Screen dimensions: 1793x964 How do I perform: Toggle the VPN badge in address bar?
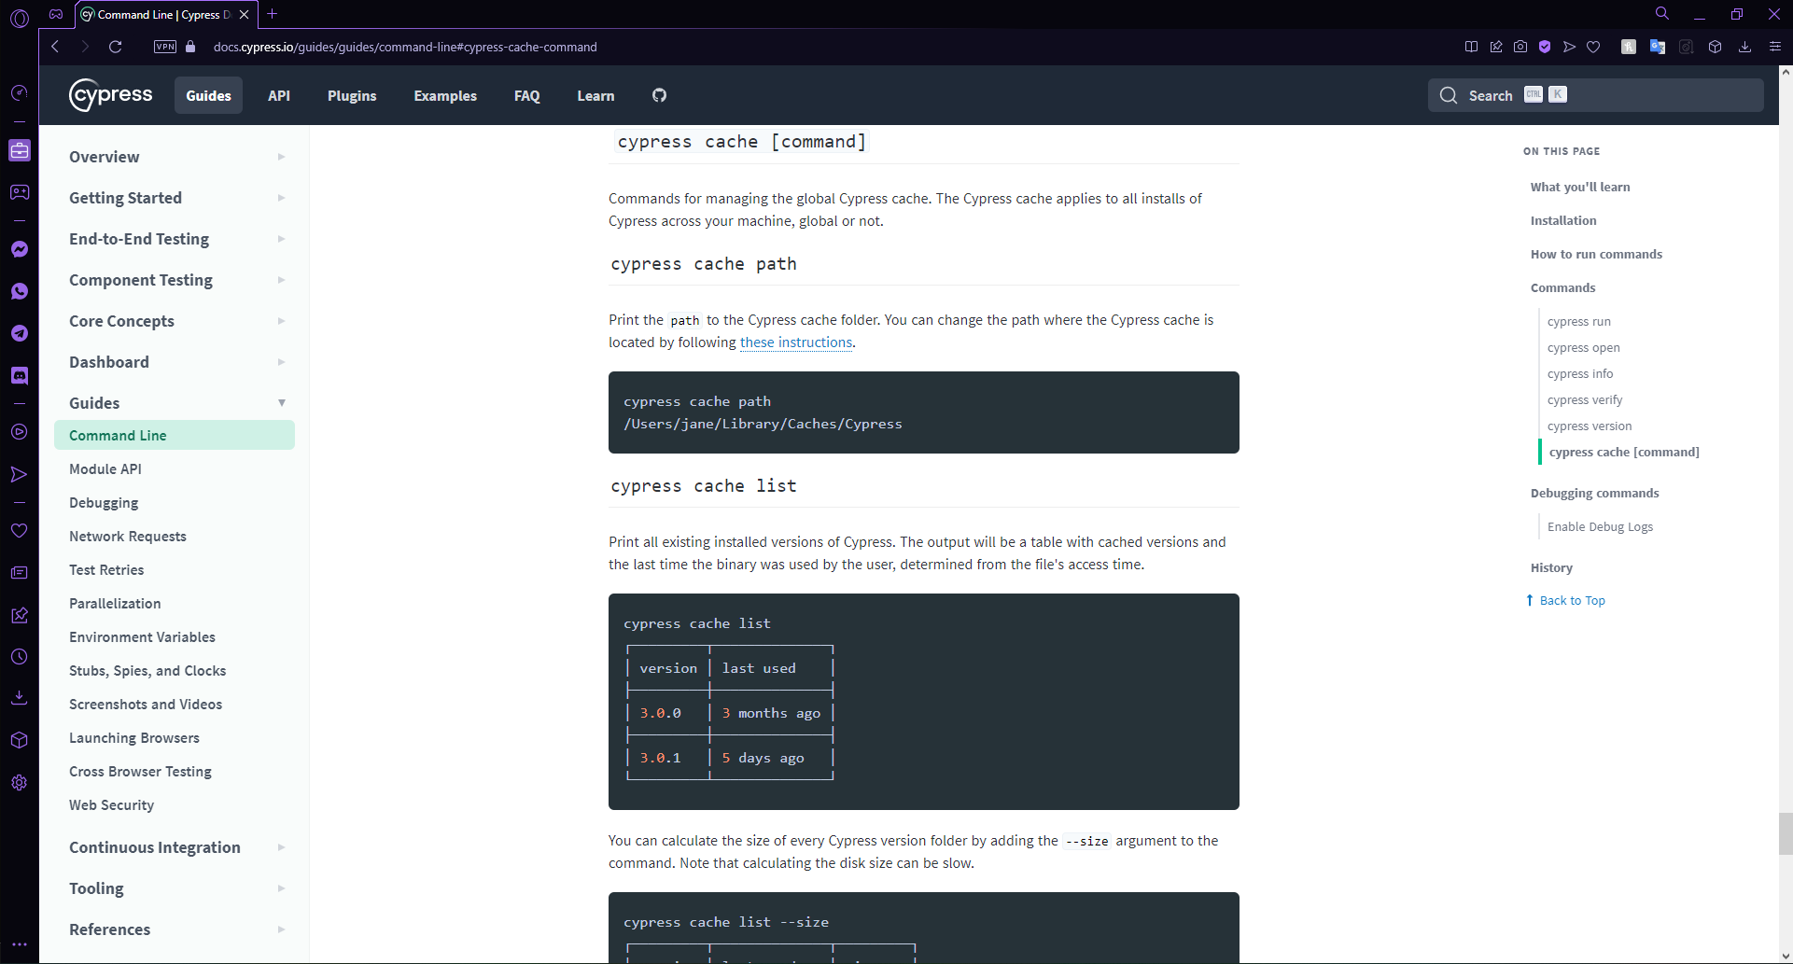click(165, 47)
